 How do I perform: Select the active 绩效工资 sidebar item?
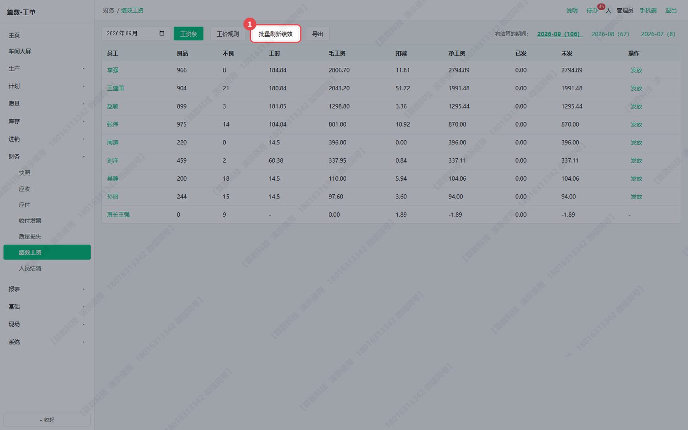click(47, 252)
